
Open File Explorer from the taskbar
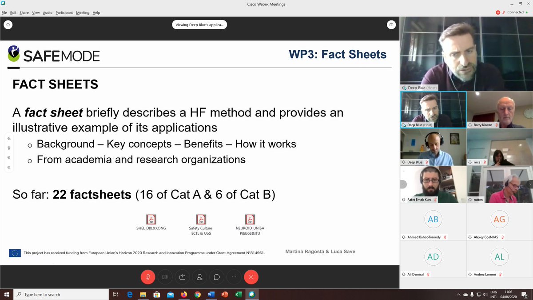click(x=143, y=294)
